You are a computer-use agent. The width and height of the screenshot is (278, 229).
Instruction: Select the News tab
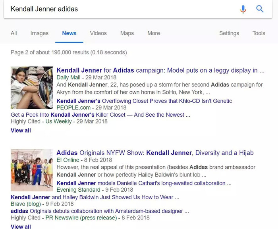(x=69, y=33)
